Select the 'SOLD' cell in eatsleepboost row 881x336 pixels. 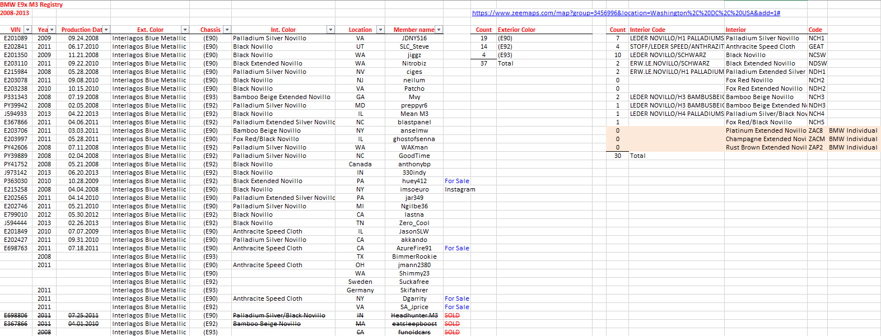tap(452, 324)
